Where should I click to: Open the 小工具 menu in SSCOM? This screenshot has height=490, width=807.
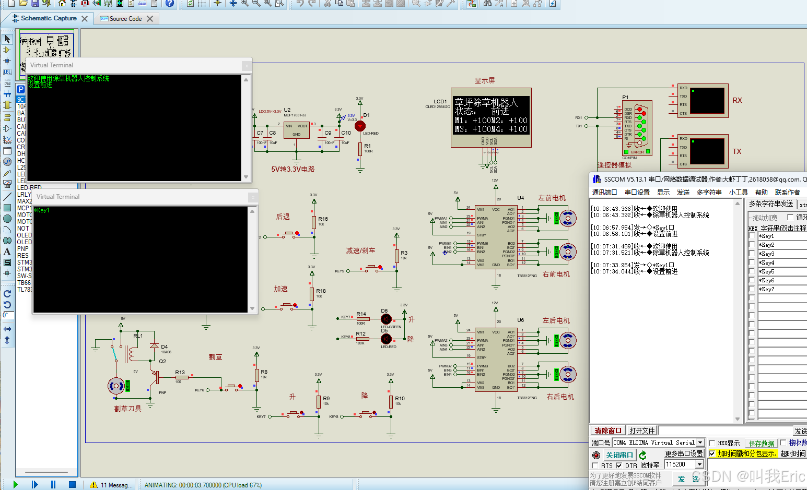click(739, 193)
